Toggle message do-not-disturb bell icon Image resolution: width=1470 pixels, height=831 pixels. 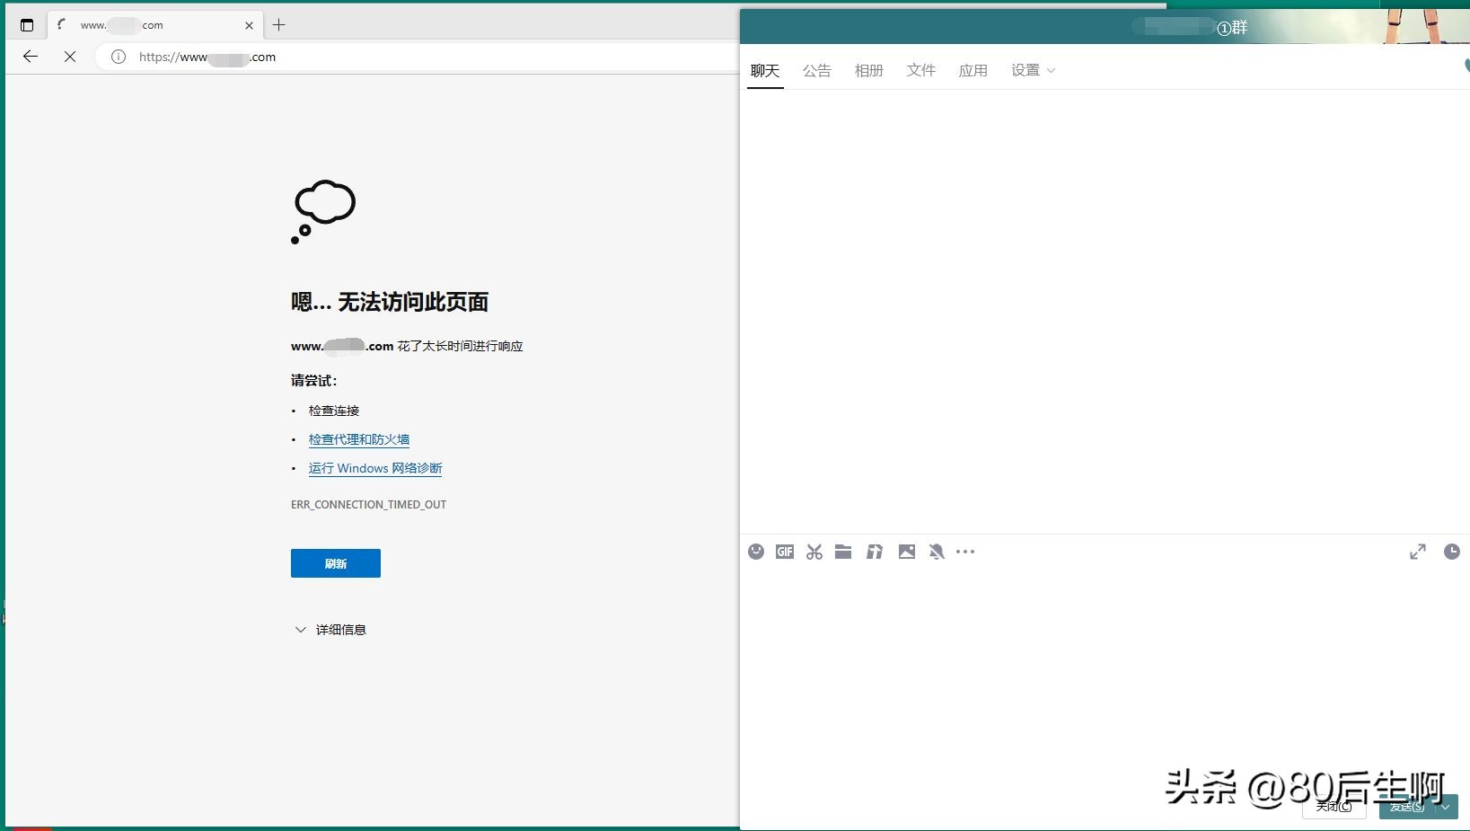(937, 552)
